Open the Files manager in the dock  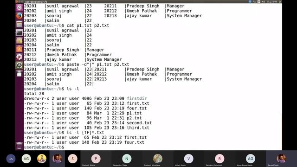coord(19,24)
